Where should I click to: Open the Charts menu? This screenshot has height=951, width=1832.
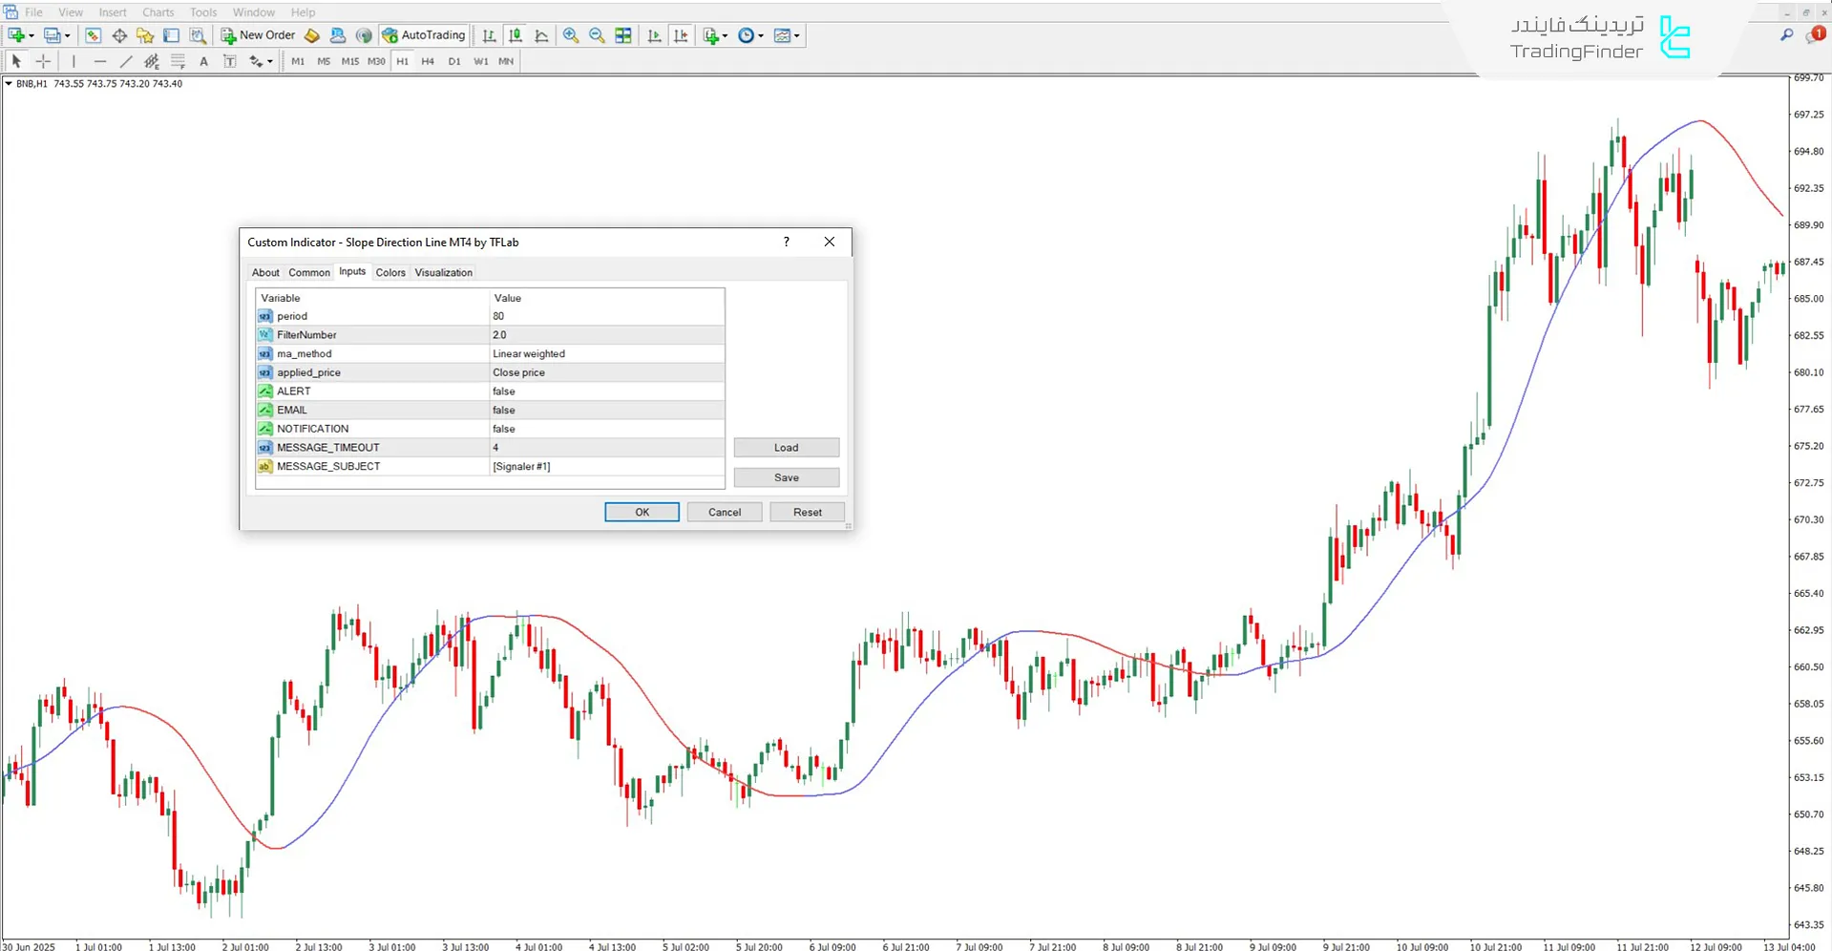click(x=158, y=12)
